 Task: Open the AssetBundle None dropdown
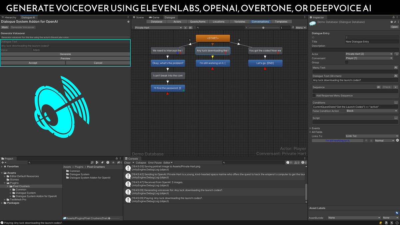pos(354,218)
